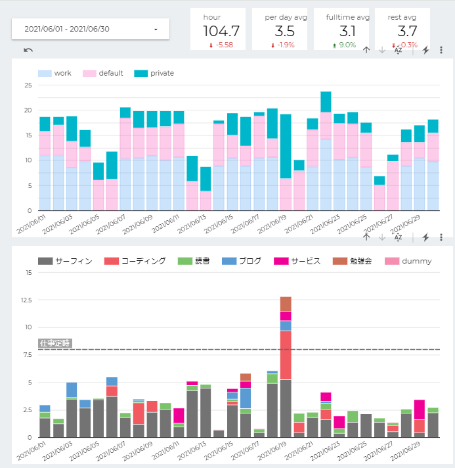Viewport: 455px width, 468px height.
Task: Click the 'rest avg' scorecard title
Action: (402, 17)
